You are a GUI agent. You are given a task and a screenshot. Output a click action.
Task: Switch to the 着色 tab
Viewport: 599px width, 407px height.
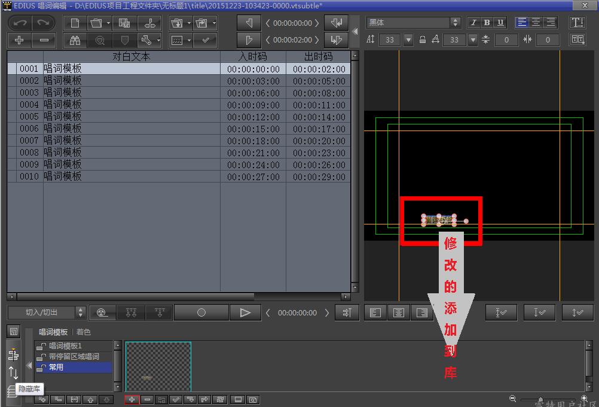[84, 332]
